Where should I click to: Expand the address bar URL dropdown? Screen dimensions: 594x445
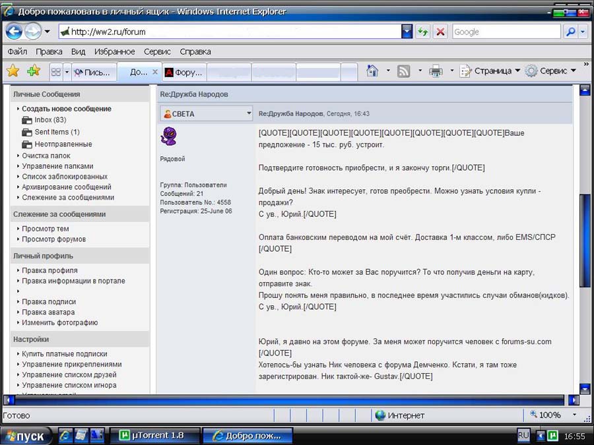pos(407,32)
